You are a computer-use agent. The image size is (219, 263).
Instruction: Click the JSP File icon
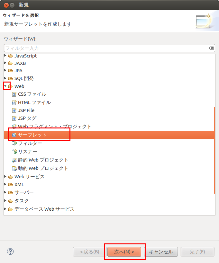click(x=14, y=110)
